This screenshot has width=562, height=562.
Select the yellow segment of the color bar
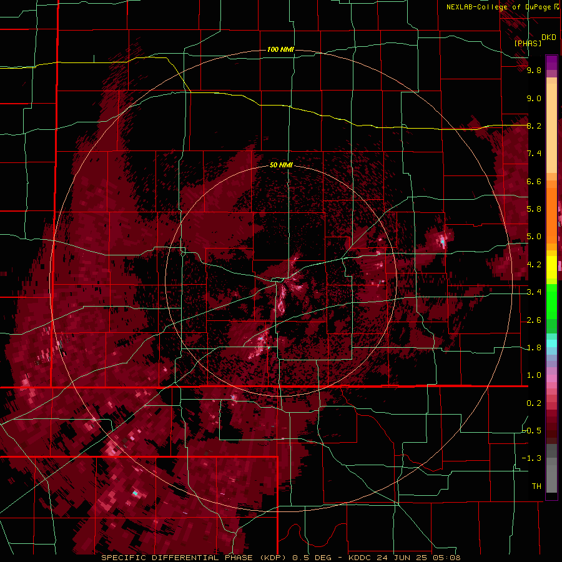click(551, 267)
